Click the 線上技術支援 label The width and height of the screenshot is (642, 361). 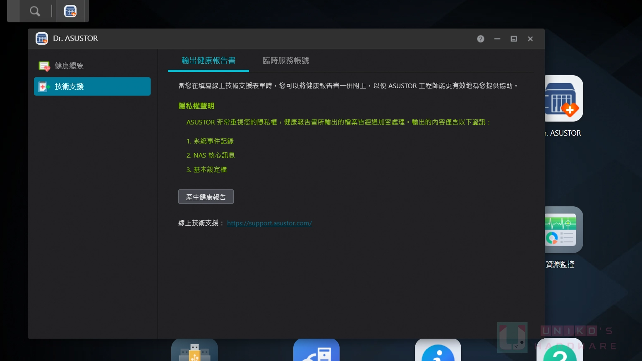coord(201,223)
